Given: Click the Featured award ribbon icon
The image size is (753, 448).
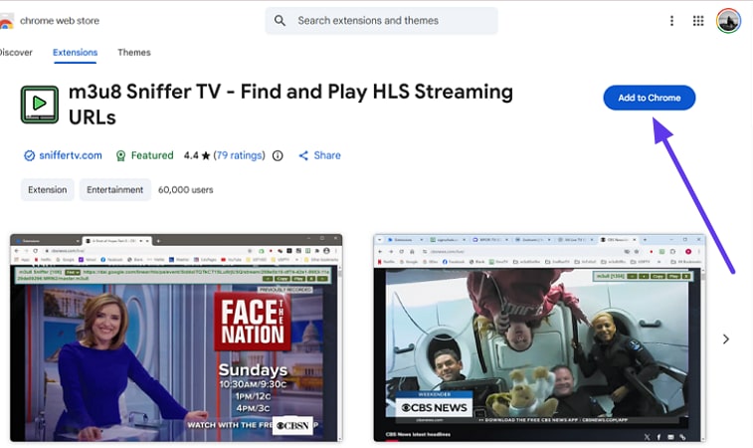Looking at the screenshot, I should pos(120,155).
